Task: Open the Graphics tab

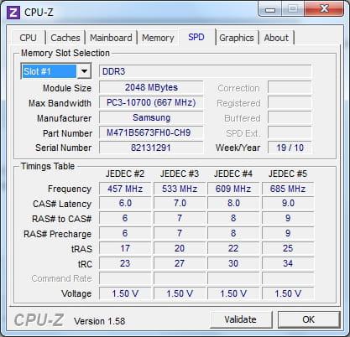Action: 237,38
